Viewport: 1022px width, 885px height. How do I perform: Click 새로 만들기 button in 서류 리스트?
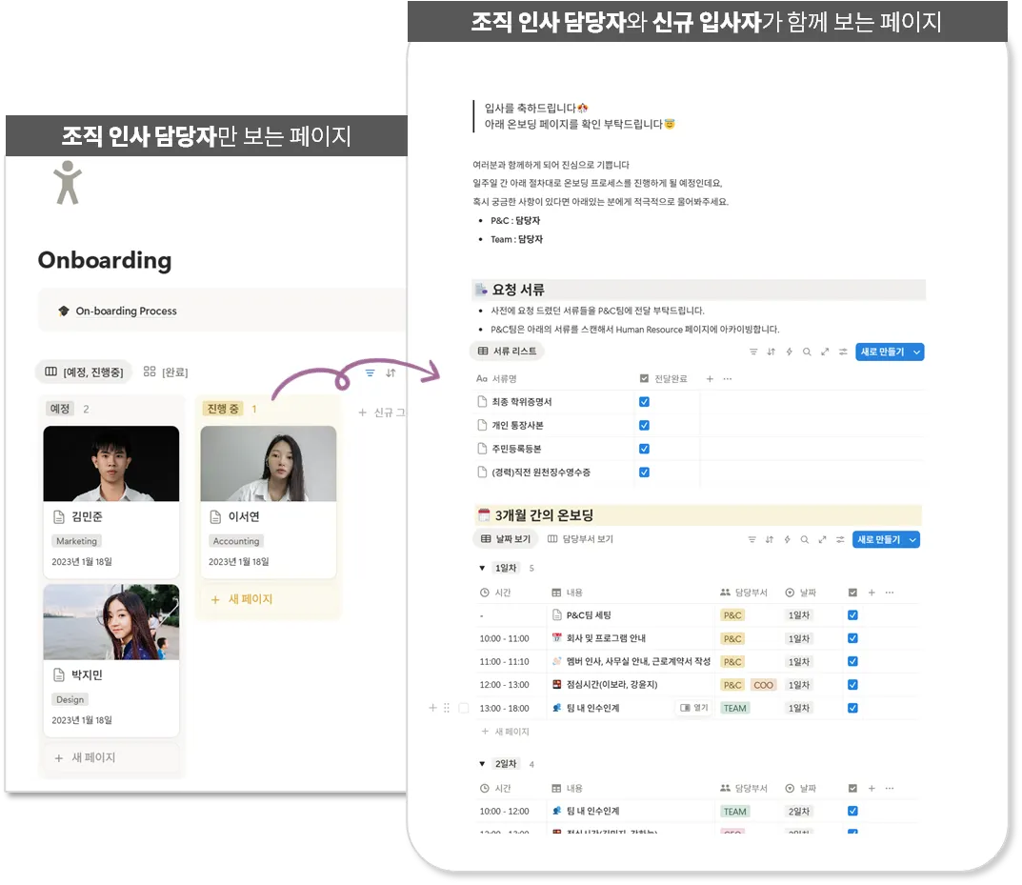point(883,352)
